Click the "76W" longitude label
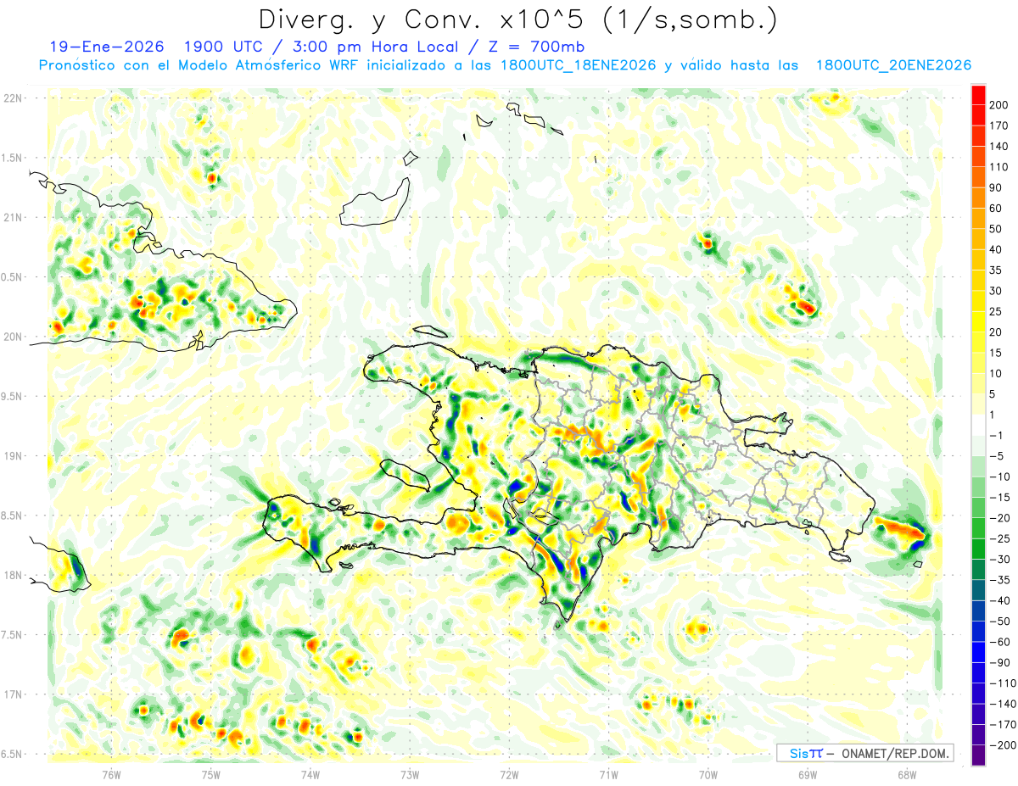1018x786 pixels. pyautogui.click(x=111, y=774)
